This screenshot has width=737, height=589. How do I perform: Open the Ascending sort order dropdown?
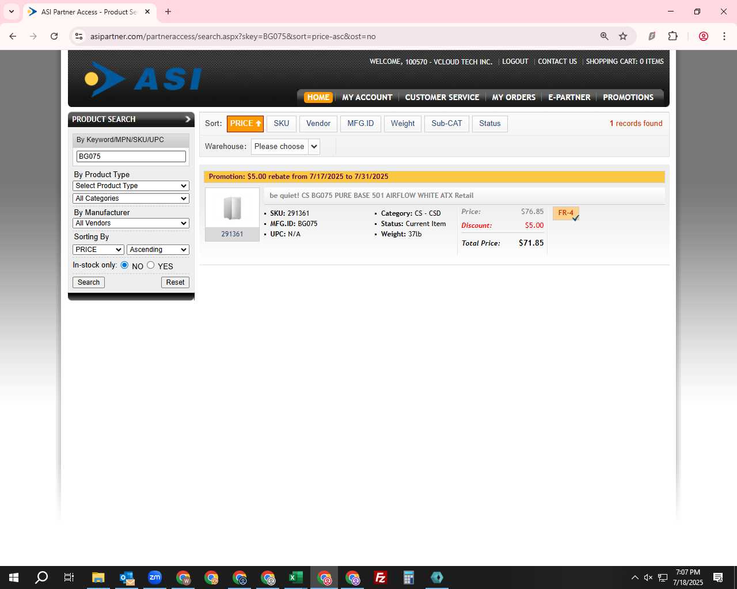(158, 250)
